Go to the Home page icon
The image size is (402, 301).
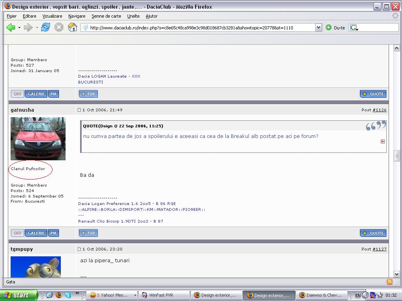72,27
